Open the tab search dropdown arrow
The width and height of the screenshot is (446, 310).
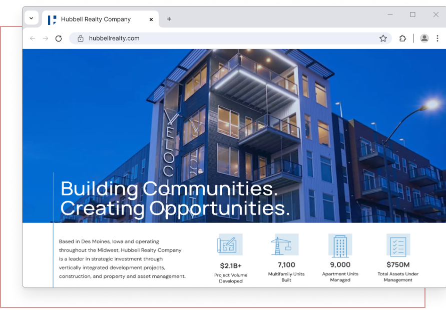(x=32, y=18)
